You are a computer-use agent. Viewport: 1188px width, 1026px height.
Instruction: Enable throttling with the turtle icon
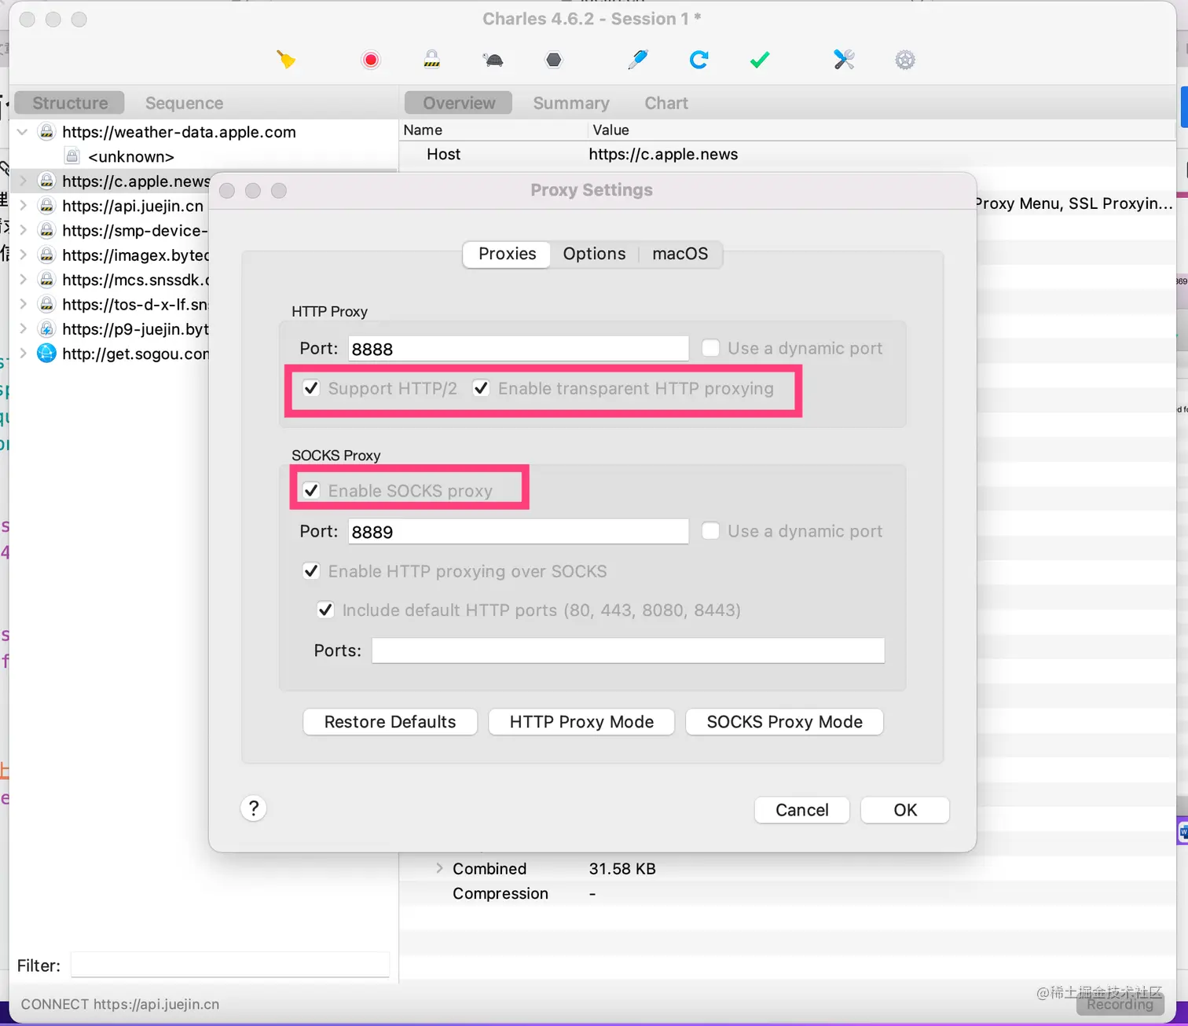click(493, 60)
